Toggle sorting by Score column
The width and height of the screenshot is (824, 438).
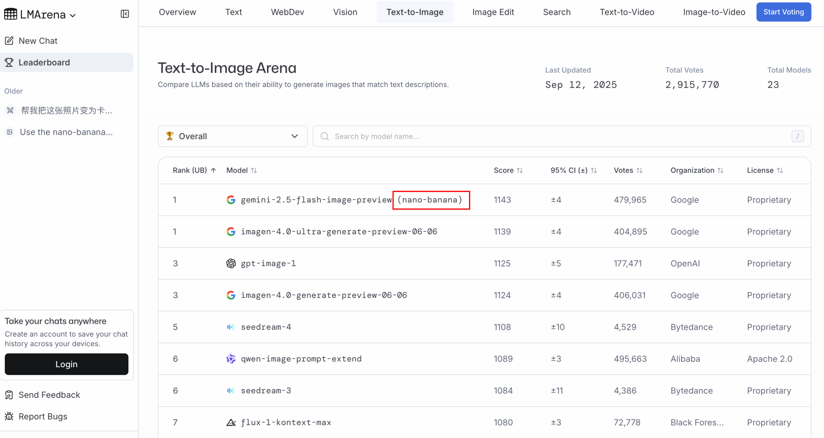(x=520, y=170)
